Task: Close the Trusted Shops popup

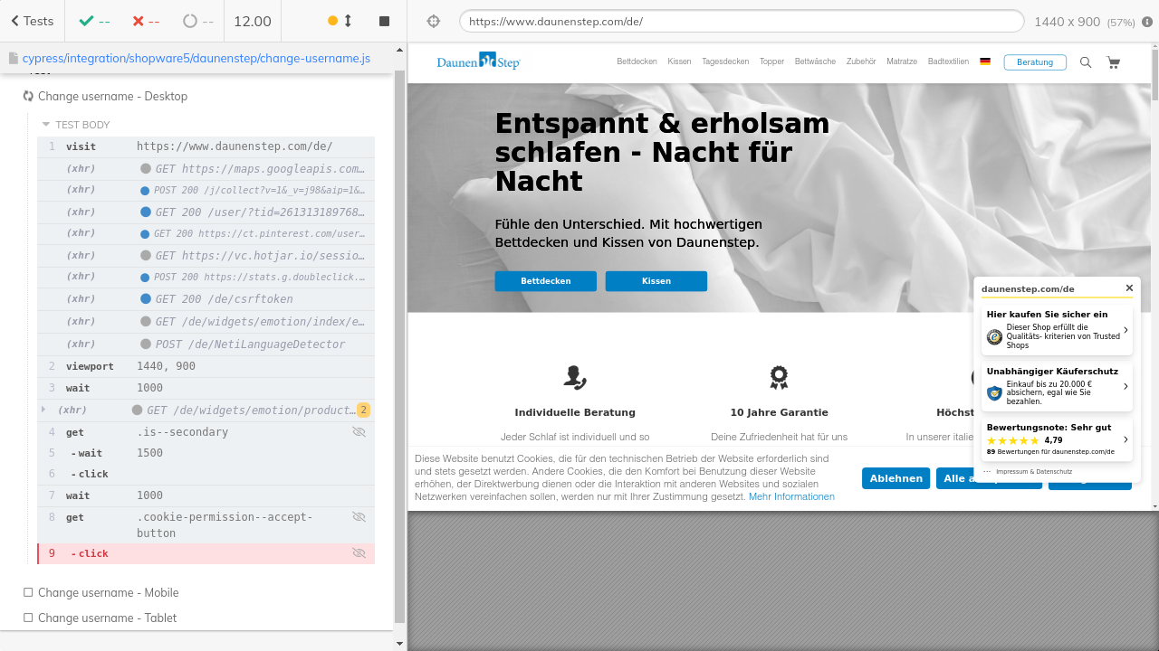Action: [x=1129, y=288]
